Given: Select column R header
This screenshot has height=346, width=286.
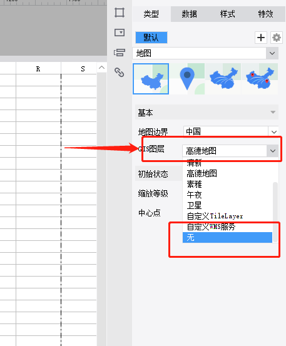Looking at the screenshot, I should coord(38,69).
